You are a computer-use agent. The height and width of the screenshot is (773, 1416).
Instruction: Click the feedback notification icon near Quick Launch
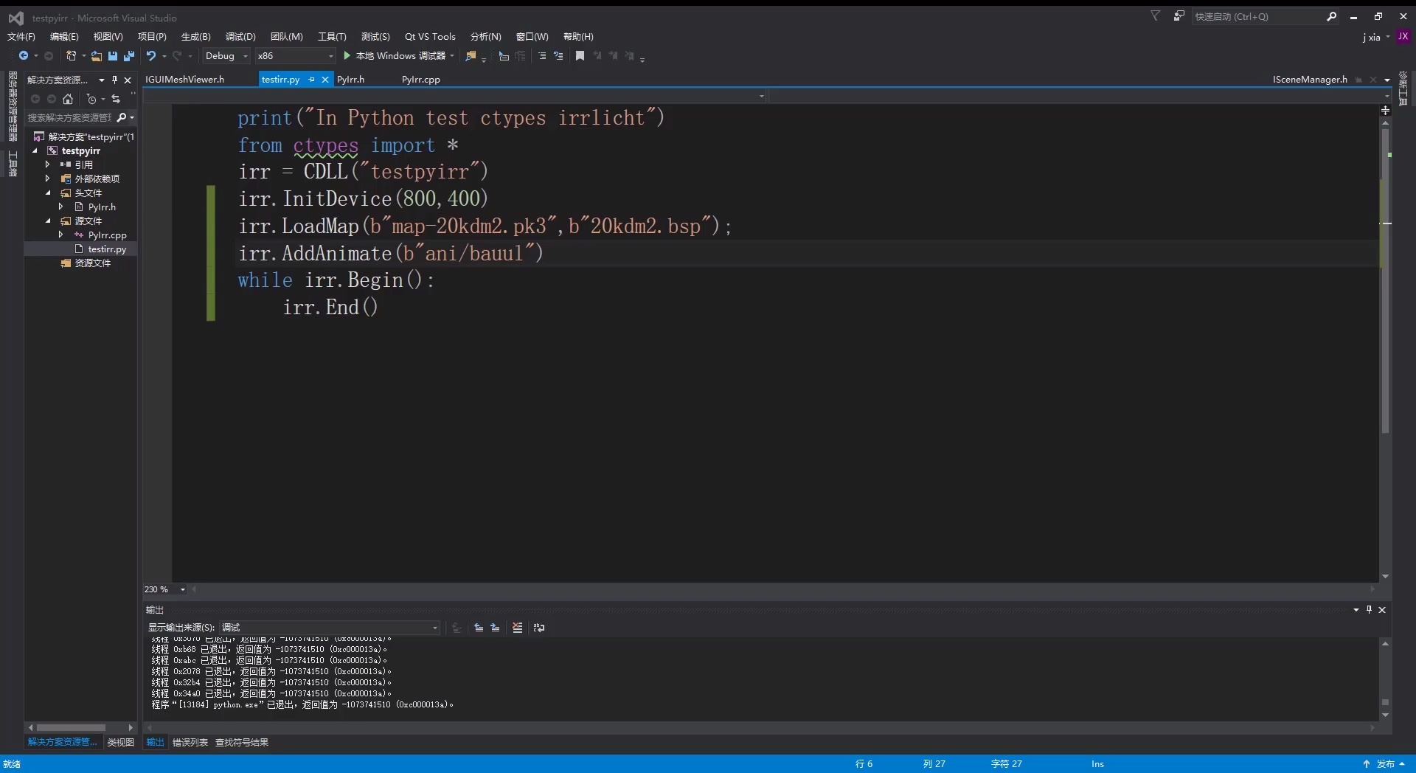point(1179,16)
